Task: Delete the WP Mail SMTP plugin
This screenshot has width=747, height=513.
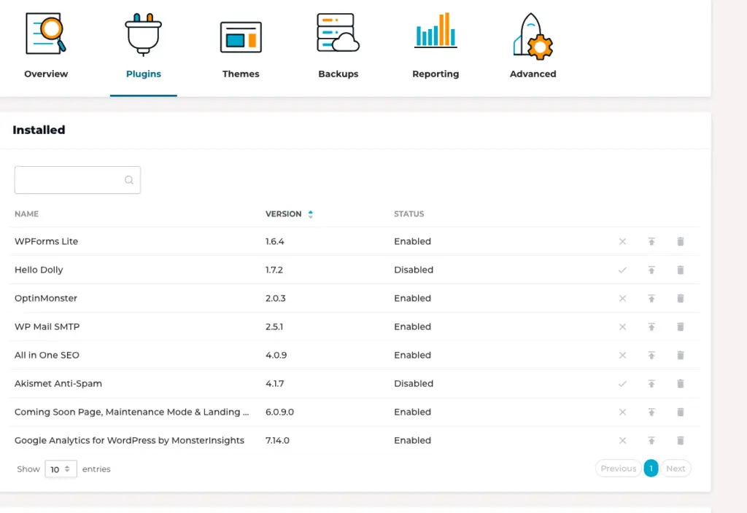Action: coord(681,327)
